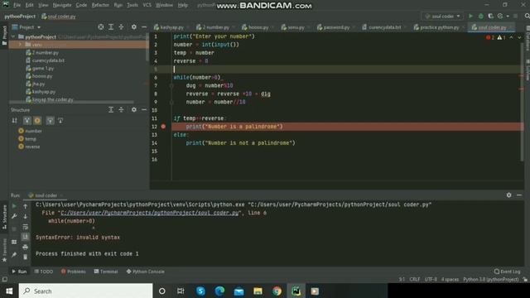Open the Python Console tool window
This screenshot has width=530, height=298.
(146, 272)
